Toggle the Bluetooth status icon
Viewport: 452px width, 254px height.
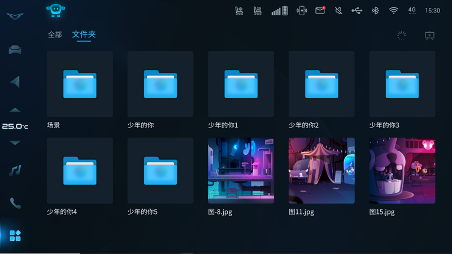(x=375, y=11)
